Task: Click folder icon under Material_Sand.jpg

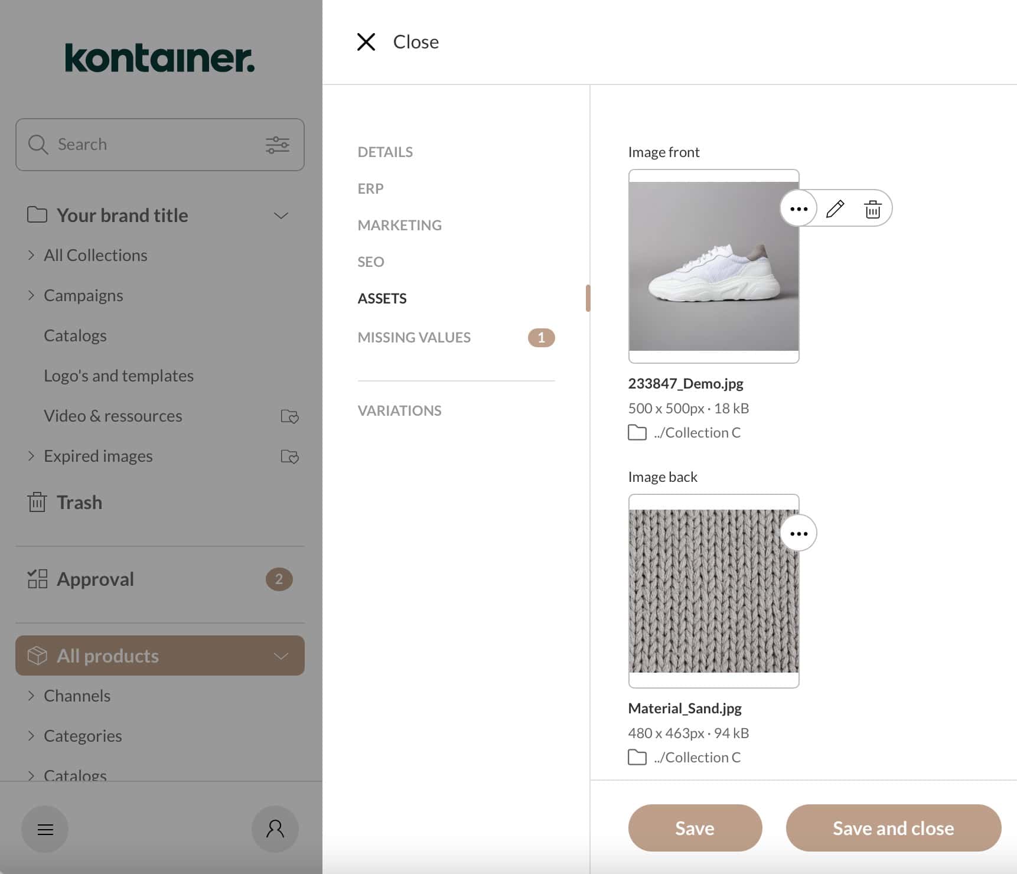Action: tap(637, 758)
